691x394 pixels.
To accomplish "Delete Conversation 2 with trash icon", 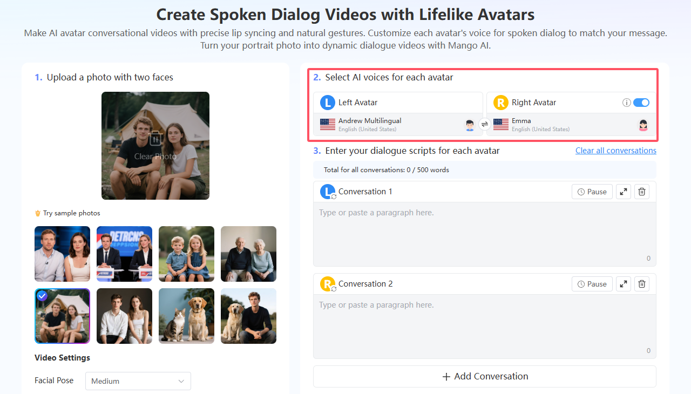I will [641, 283].
